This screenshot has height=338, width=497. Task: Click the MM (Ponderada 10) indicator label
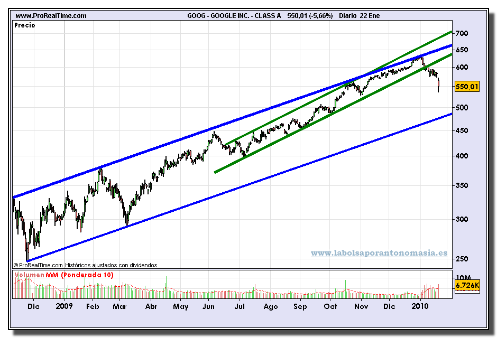(79, 275)
